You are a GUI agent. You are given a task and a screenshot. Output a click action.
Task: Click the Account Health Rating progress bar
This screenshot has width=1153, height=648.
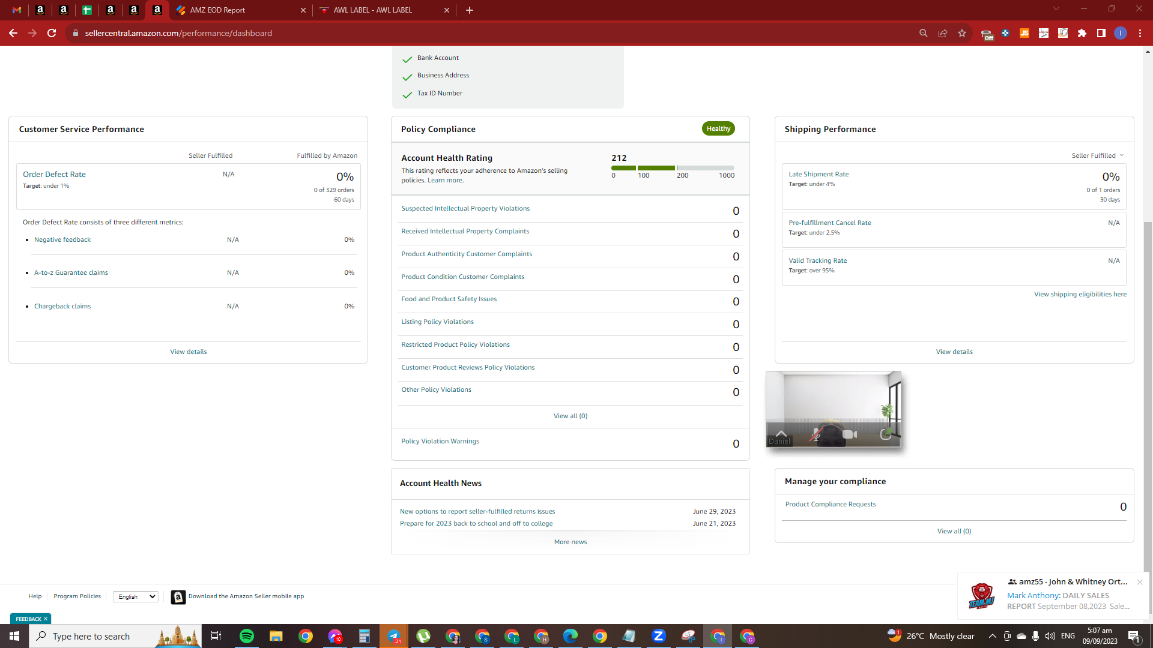(673, 168)
